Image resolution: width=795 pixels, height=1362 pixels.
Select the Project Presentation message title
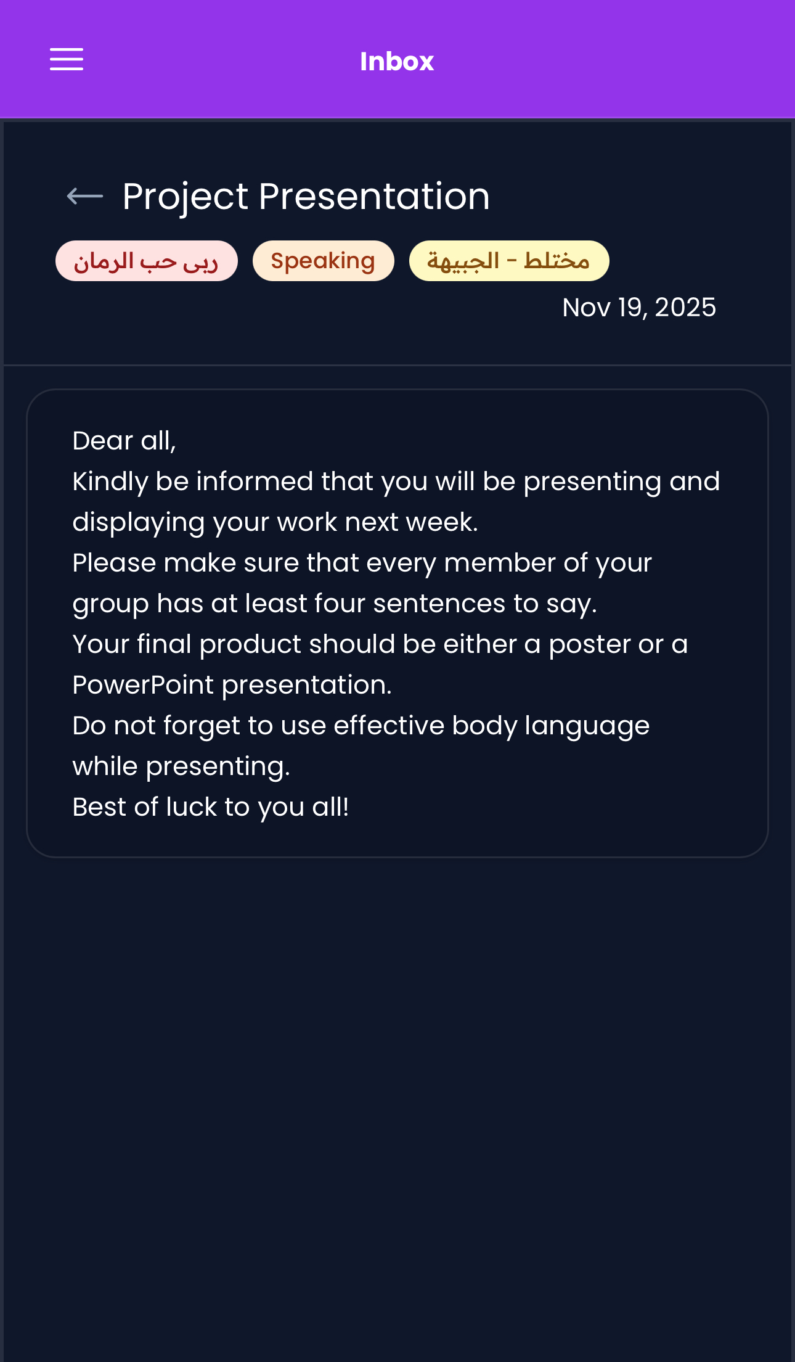point(306,197)
